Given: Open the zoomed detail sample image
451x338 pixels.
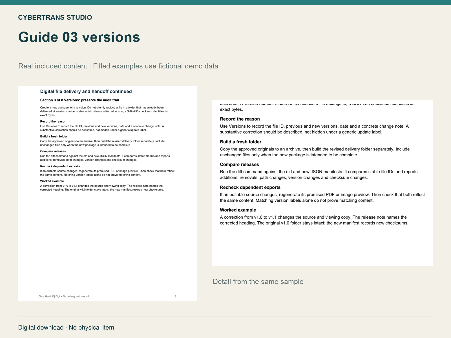Looking at the screenshot, I should (322, 183).
